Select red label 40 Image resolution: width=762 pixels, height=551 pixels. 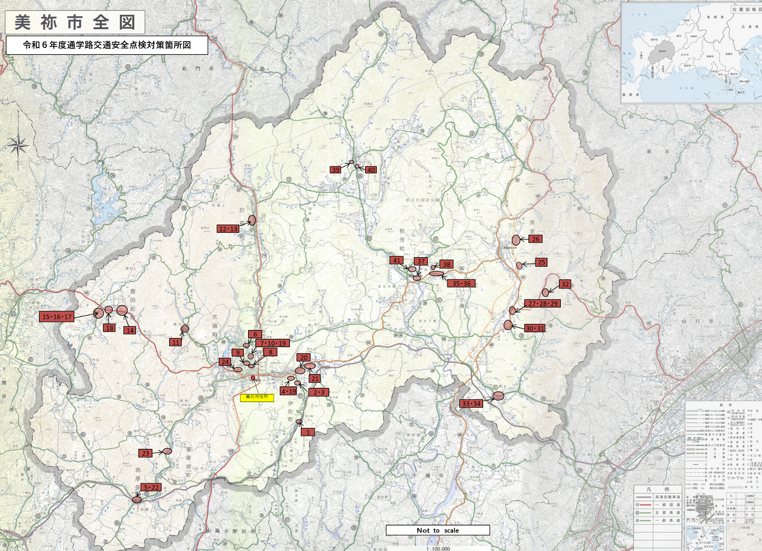(371, 170)
